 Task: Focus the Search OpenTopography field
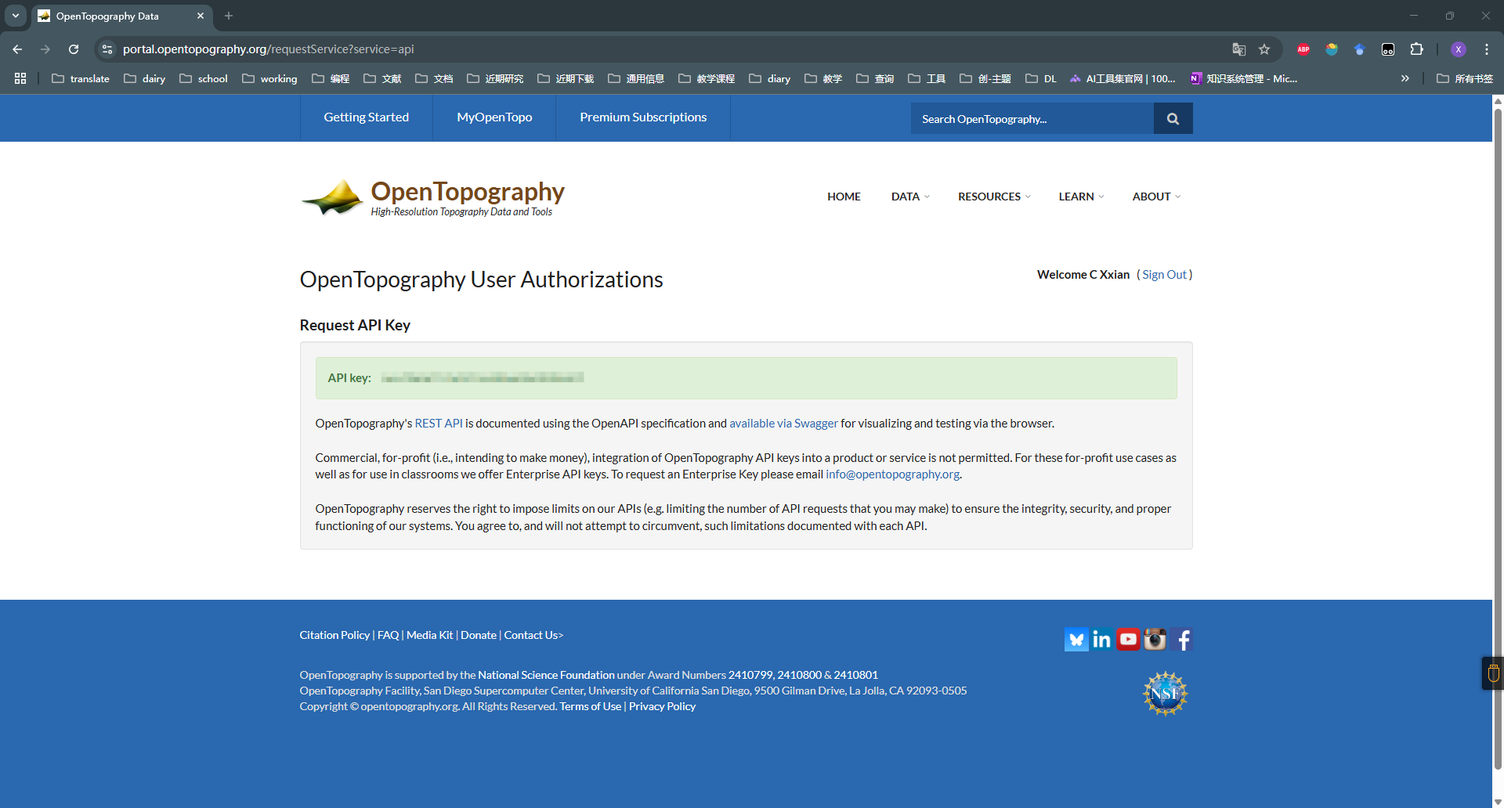(x=1032, y=118)
